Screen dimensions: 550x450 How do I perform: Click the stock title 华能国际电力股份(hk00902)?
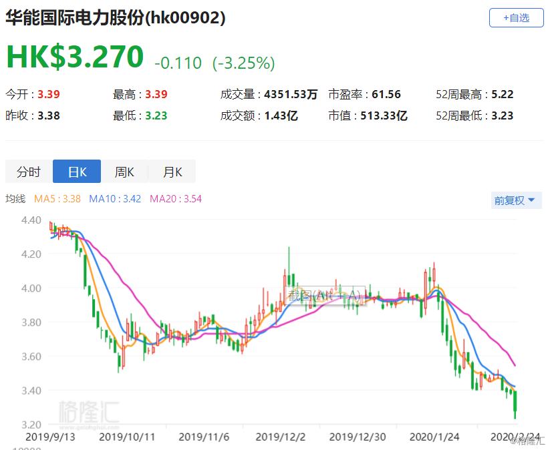pyautogui.click(x=116, y=17)
